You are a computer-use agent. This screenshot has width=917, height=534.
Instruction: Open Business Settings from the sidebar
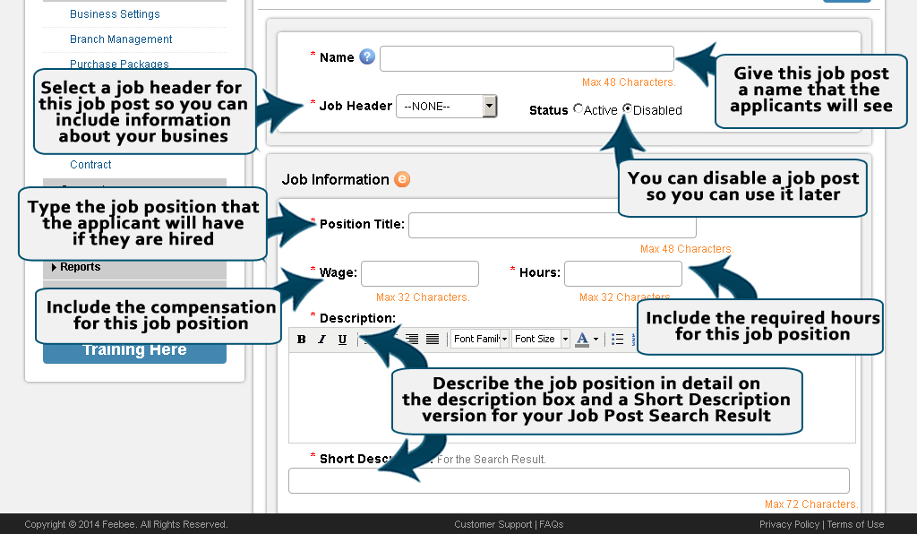[115, 13]
